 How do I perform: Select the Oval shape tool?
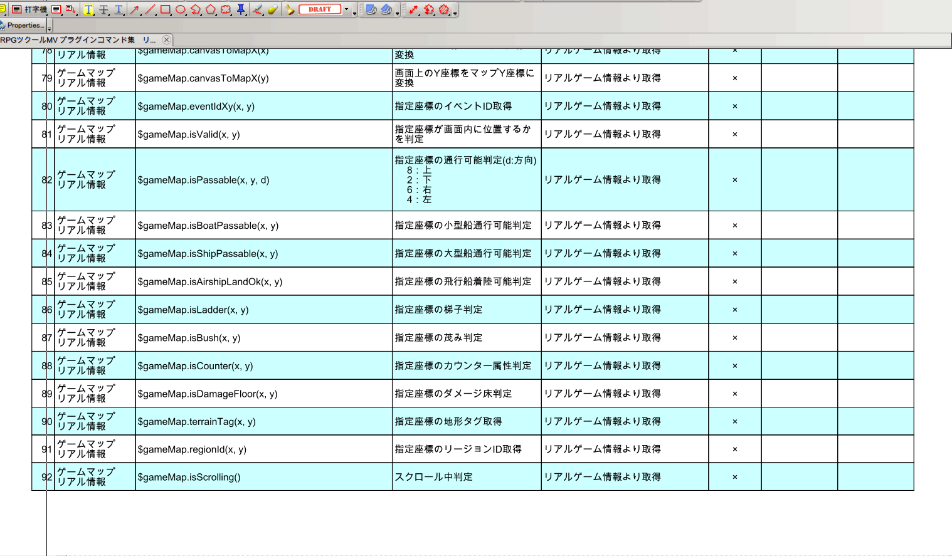[x=181, y=9]
